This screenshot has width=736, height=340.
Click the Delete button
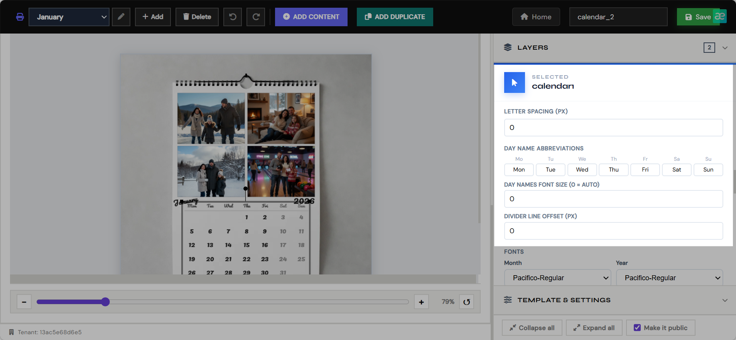[x=197, y=17]
